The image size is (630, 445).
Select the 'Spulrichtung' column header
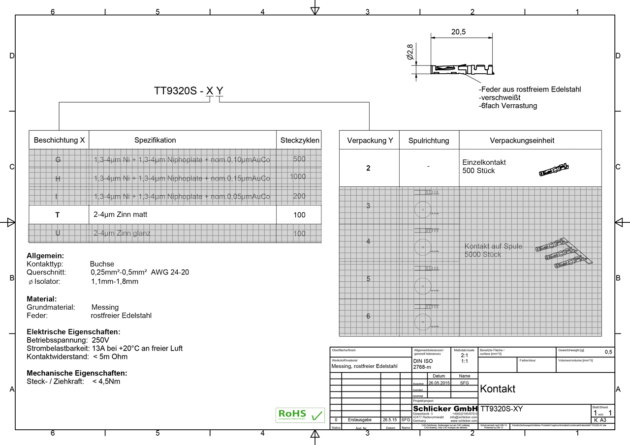pos(429,141)
